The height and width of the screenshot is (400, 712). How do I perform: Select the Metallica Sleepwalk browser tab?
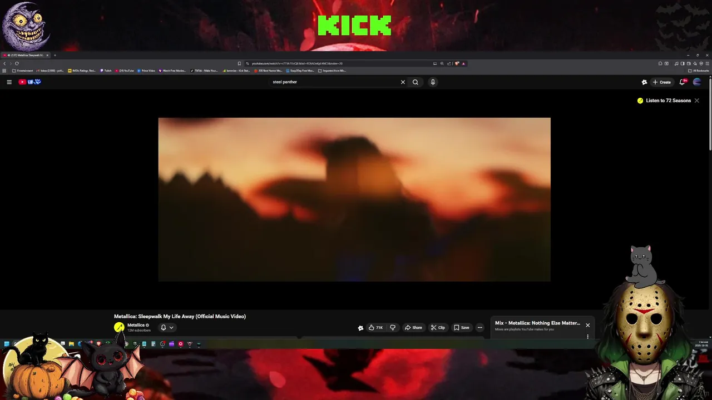(25, 55)
